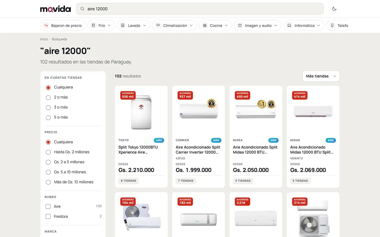Click the Climatización air conditioner icon
The height and width of the screenshot is (237, 380).
[x=158, y=25]
